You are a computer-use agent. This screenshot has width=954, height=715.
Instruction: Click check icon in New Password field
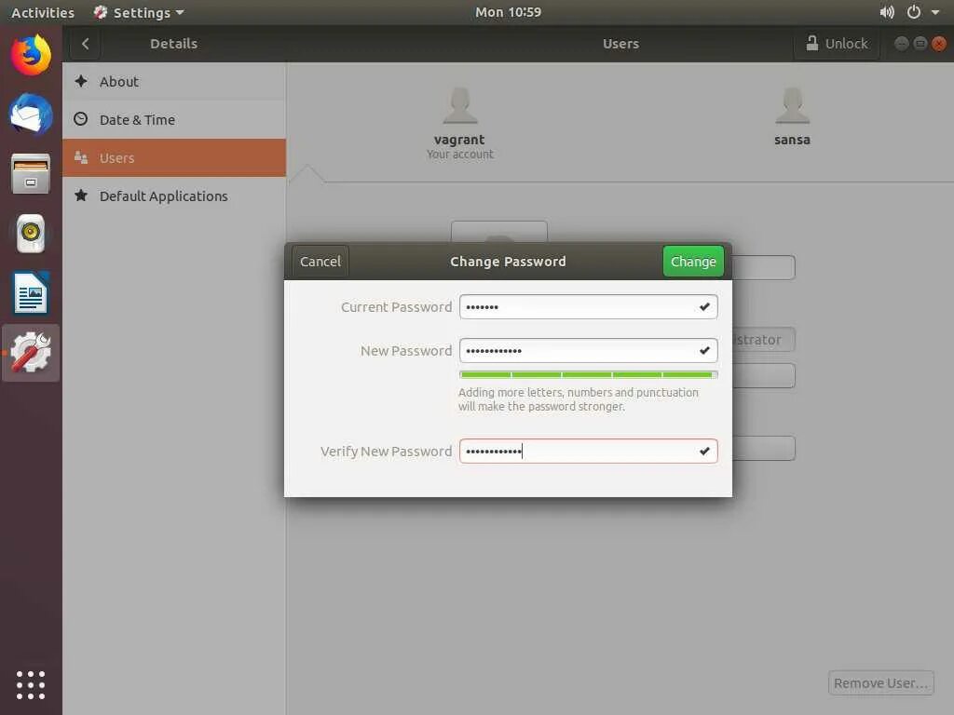(x=704, y=351)
